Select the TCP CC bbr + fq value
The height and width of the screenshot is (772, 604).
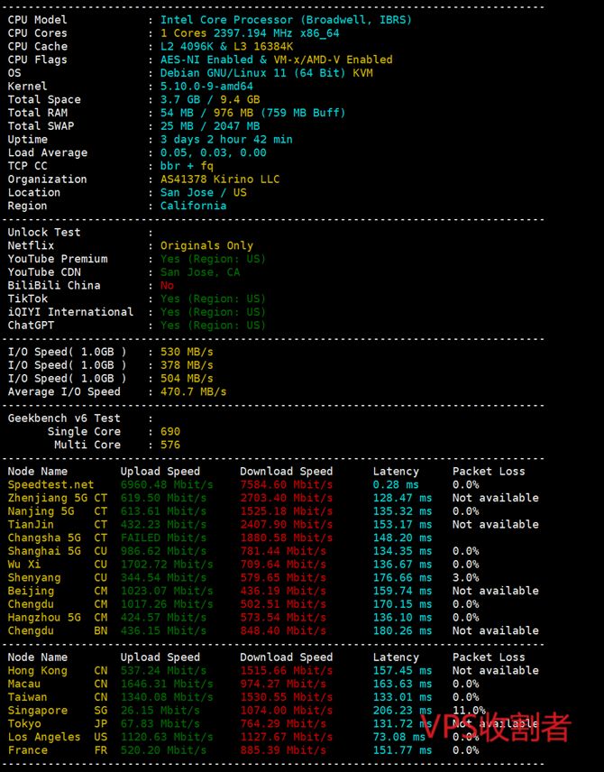coord(187,166)
